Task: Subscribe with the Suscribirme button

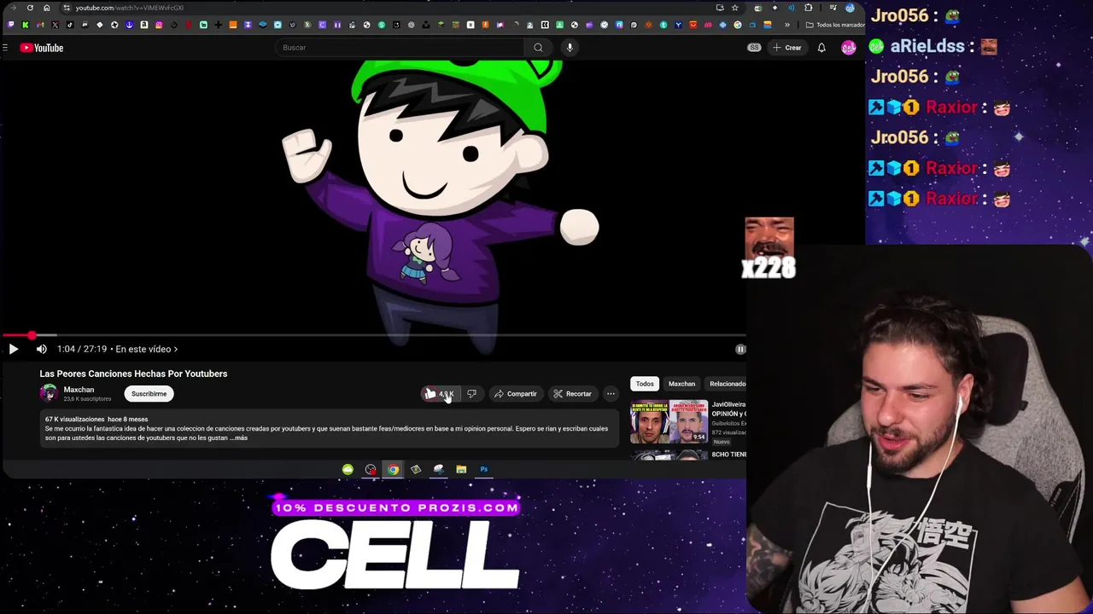Action: (149, 394)
